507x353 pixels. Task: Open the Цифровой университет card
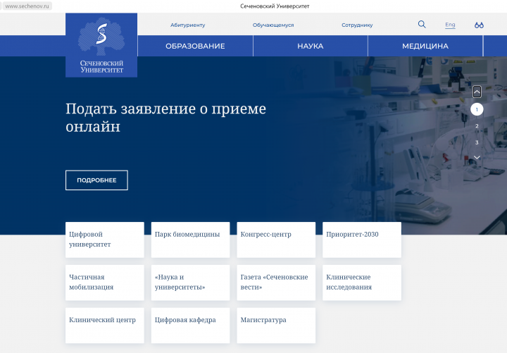pyautogui.click(x=105, y=240)
